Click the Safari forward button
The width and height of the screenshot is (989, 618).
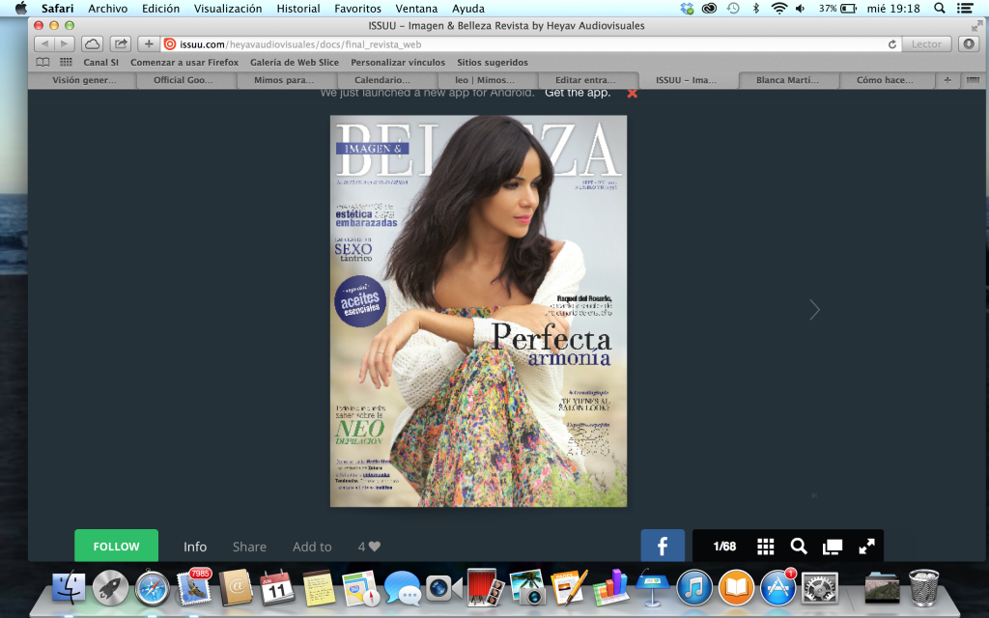[65, 44]
